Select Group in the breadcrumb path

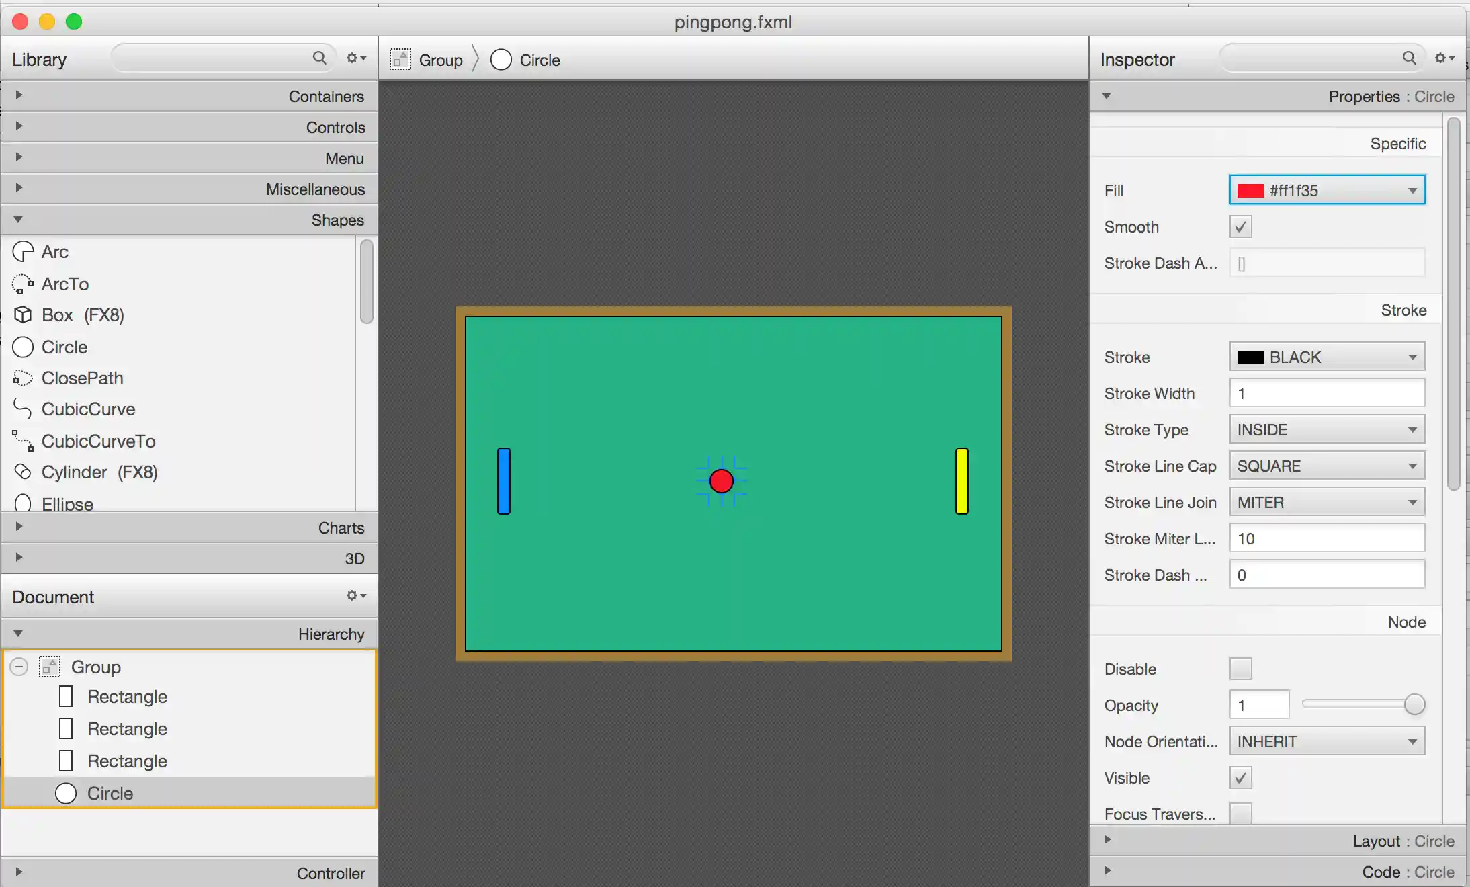tap(440, 59)
